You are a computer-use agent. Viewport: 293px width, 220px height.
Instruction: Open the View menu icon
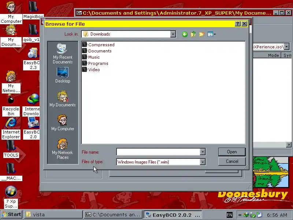point(212,34)
